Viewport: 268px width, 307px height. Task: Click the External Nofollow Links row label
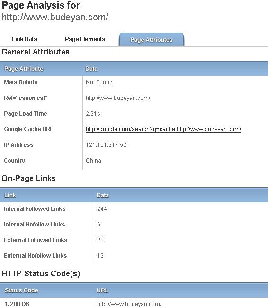[x=36, y=256]
